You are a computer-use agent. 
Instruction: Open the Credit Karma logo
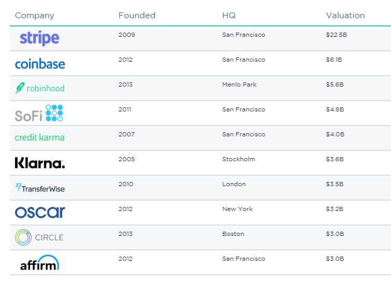coord(40,137)
